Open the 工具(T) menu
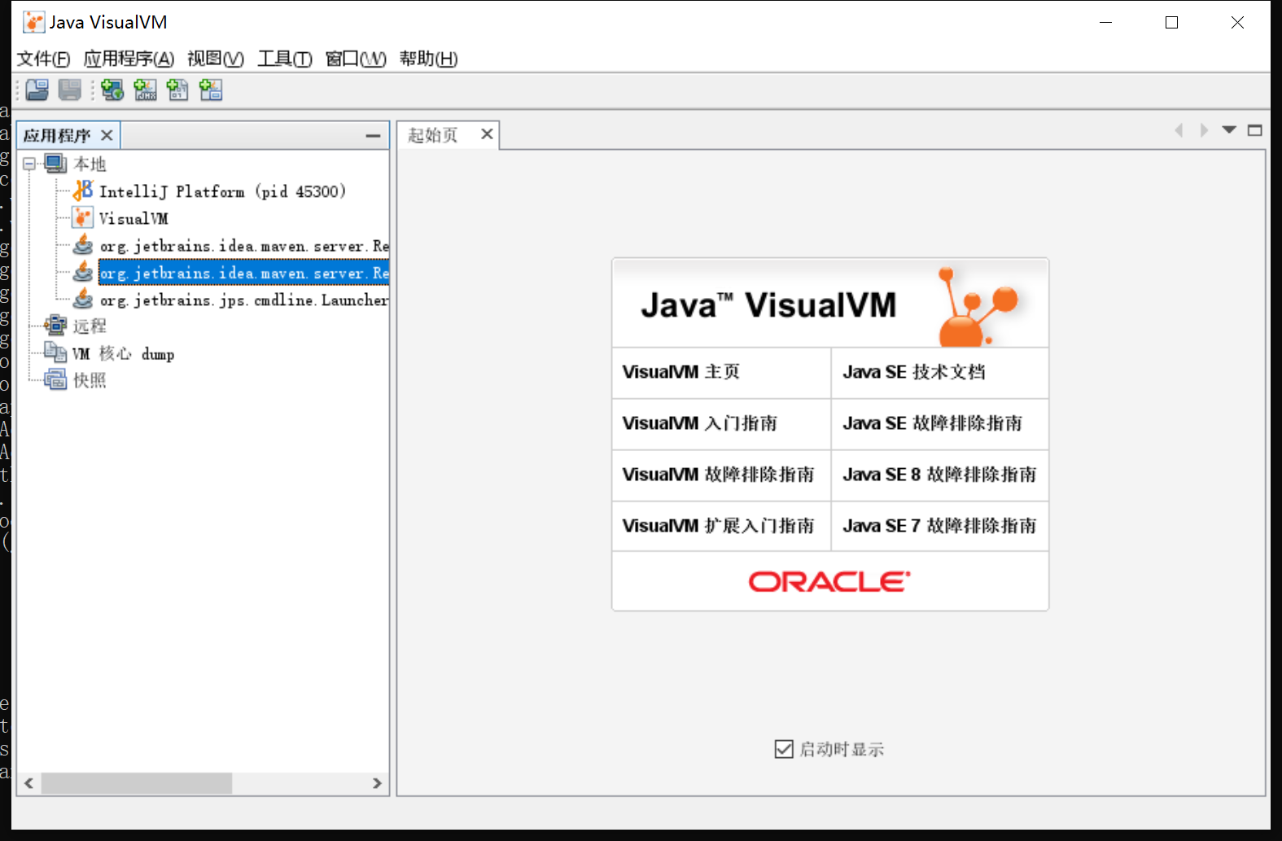The image size is (1282, 841). click(285, 59)
